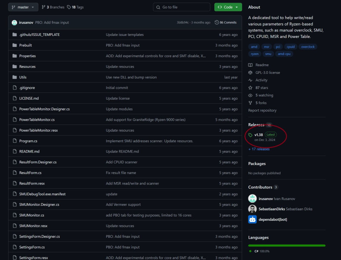The width and height of the screenshot is (341, 260).
Task: Open Program.cs file
Action: click(28, 141)
